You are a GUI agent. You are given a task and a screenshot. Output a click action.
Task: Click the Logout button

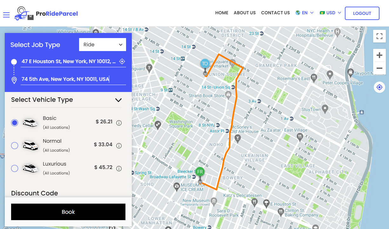pos(362,13)
